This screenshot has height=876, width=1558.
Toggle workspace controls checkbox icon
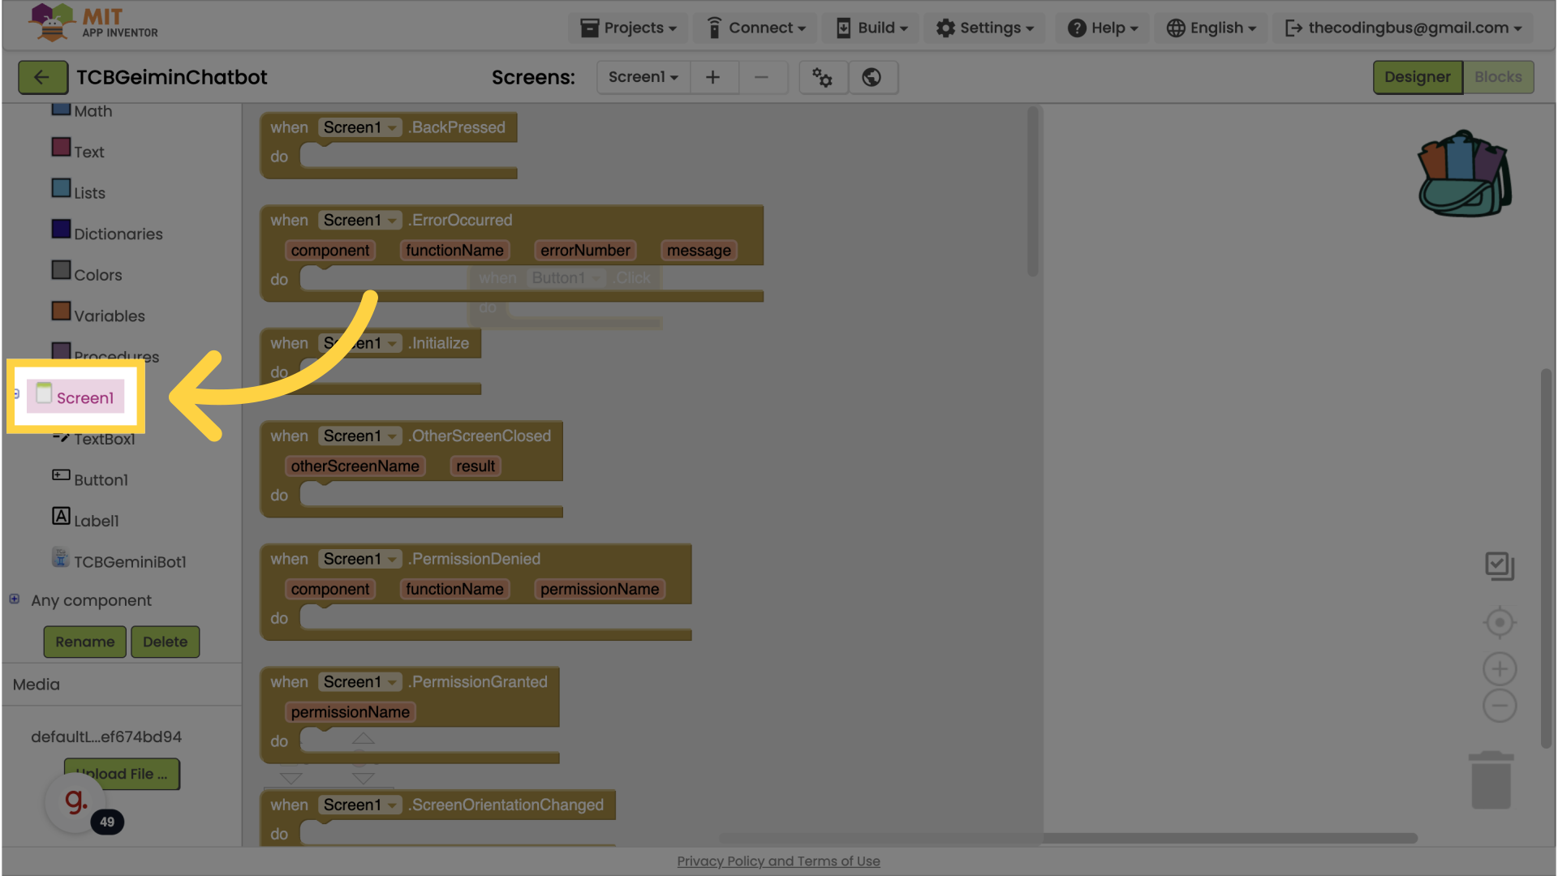[1499, 566]
